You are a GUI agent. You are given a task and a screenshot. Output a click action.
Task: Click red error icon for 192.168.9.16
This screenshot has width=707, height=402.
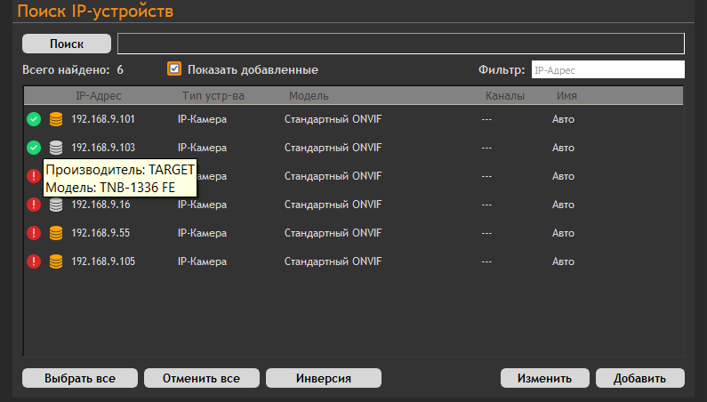point(34,205)
